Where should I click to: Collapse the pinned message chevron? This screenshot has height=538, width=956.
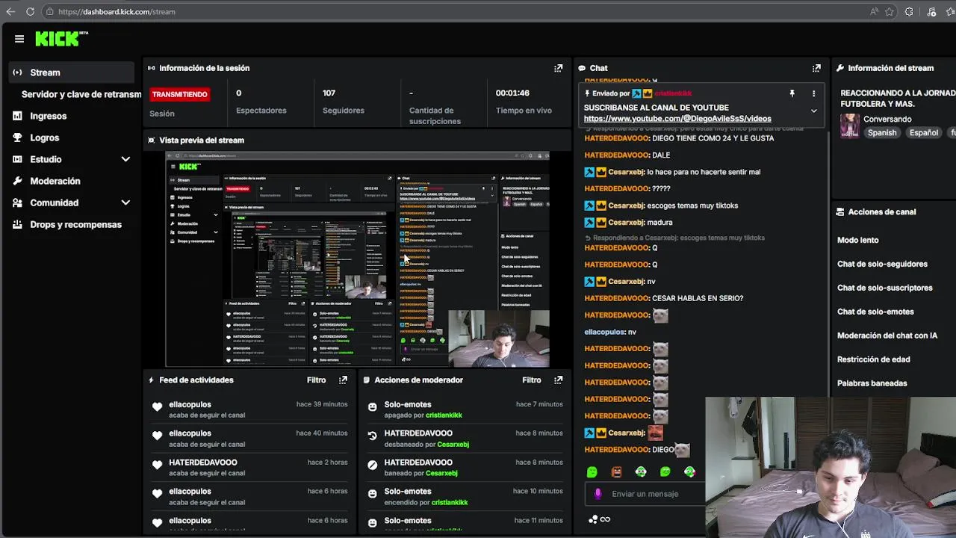pos(813,111)
